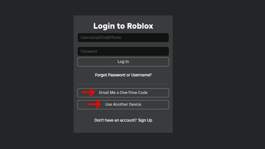Click the divider line above one-time code button
The height and width of the screenshot is (149, 265).
point(123,84)
